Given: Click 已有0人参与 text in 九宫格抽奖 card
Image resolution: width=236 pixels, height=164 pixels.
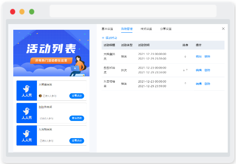Looking at the screenshot, I should pyautogui.click(x=47, y=141).
